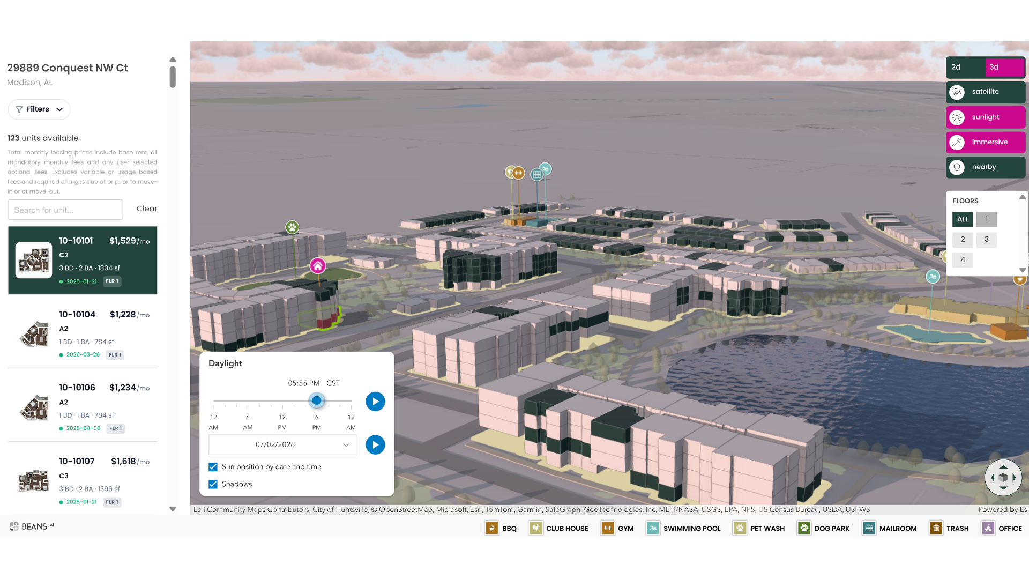1029x579 pixels.
Task: Select the Swimming Pool legend icon
Action: point(653,528)
